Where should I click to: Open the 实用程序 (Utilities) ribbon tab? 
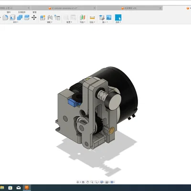click(21, 12)
